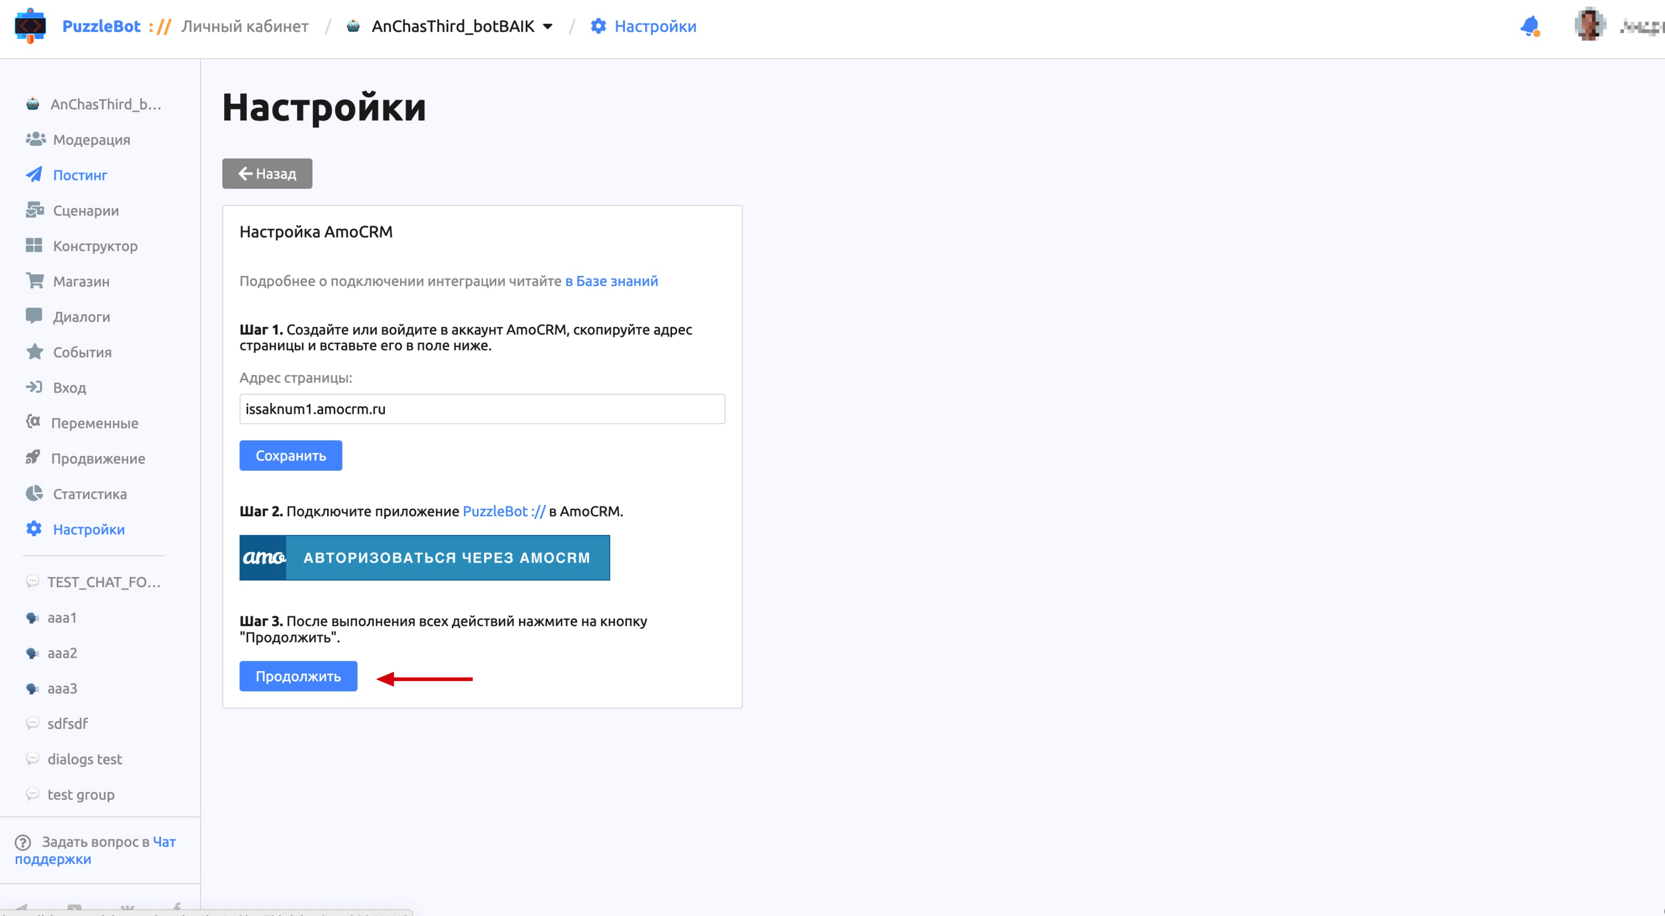
Task: Click the Events star icon
Action: [x=35, y=351]
